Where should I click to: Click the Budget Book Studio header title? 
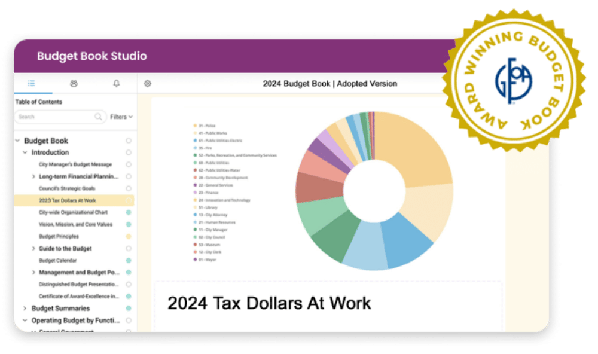click(x=92, y=56)
